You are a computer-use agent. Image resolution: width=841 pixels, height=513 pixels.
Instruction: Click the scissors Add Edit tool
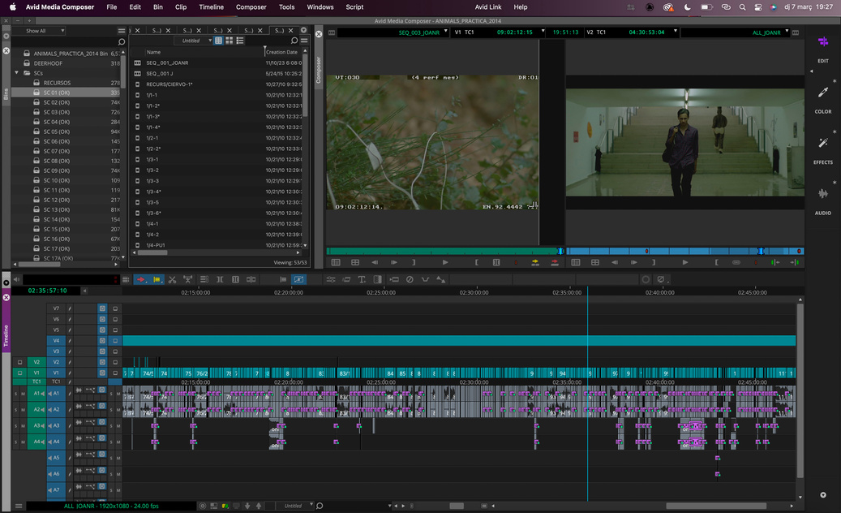pyautogui.click(x=172, y=279)
